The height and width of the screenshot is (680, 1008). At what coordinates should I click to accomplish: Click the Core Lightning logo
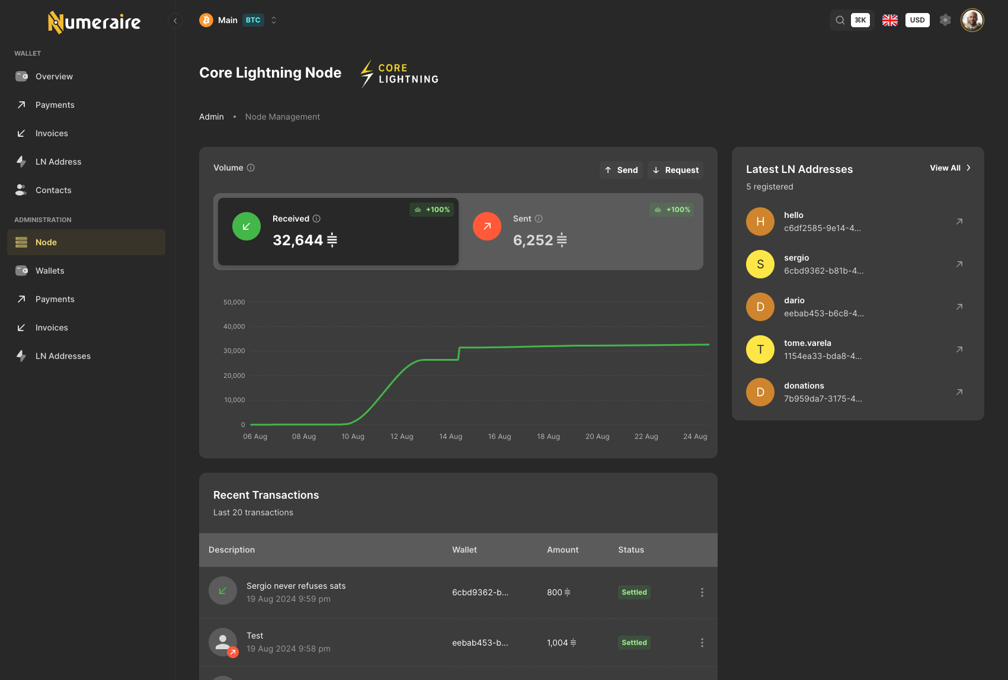click(399, 73)
